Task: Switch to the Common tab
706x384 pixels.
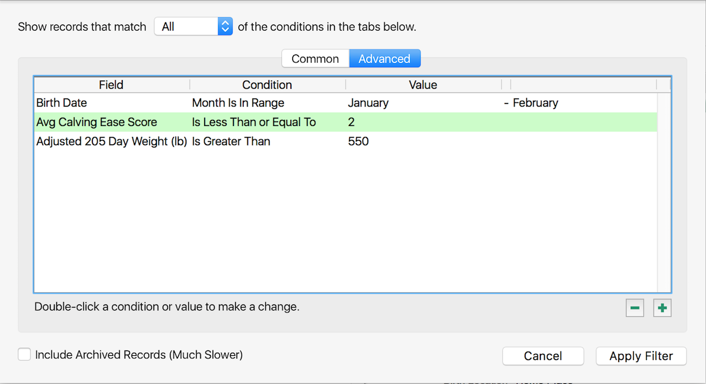Action: point(315,59)
